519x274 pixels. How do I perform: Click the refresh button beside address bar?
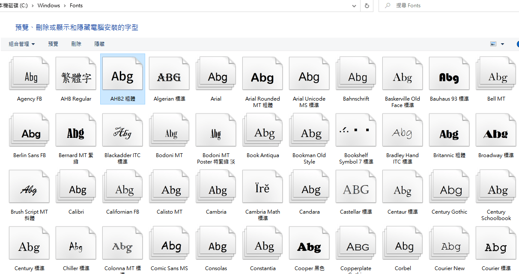click(367, 6)
